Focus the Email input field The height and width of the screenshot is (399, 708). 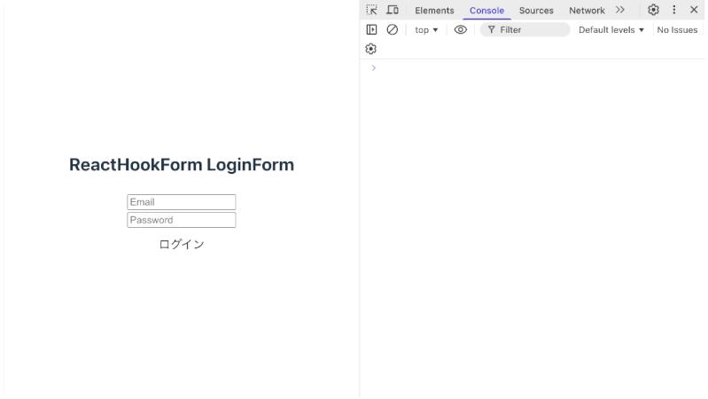click(182, 202)
